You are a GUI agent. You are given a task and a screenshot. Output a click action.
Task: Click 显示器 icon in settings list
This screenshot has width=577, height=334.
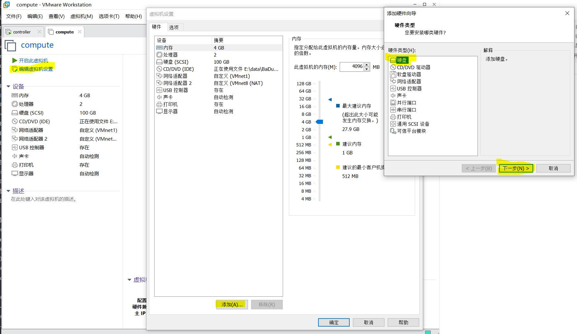159,111
